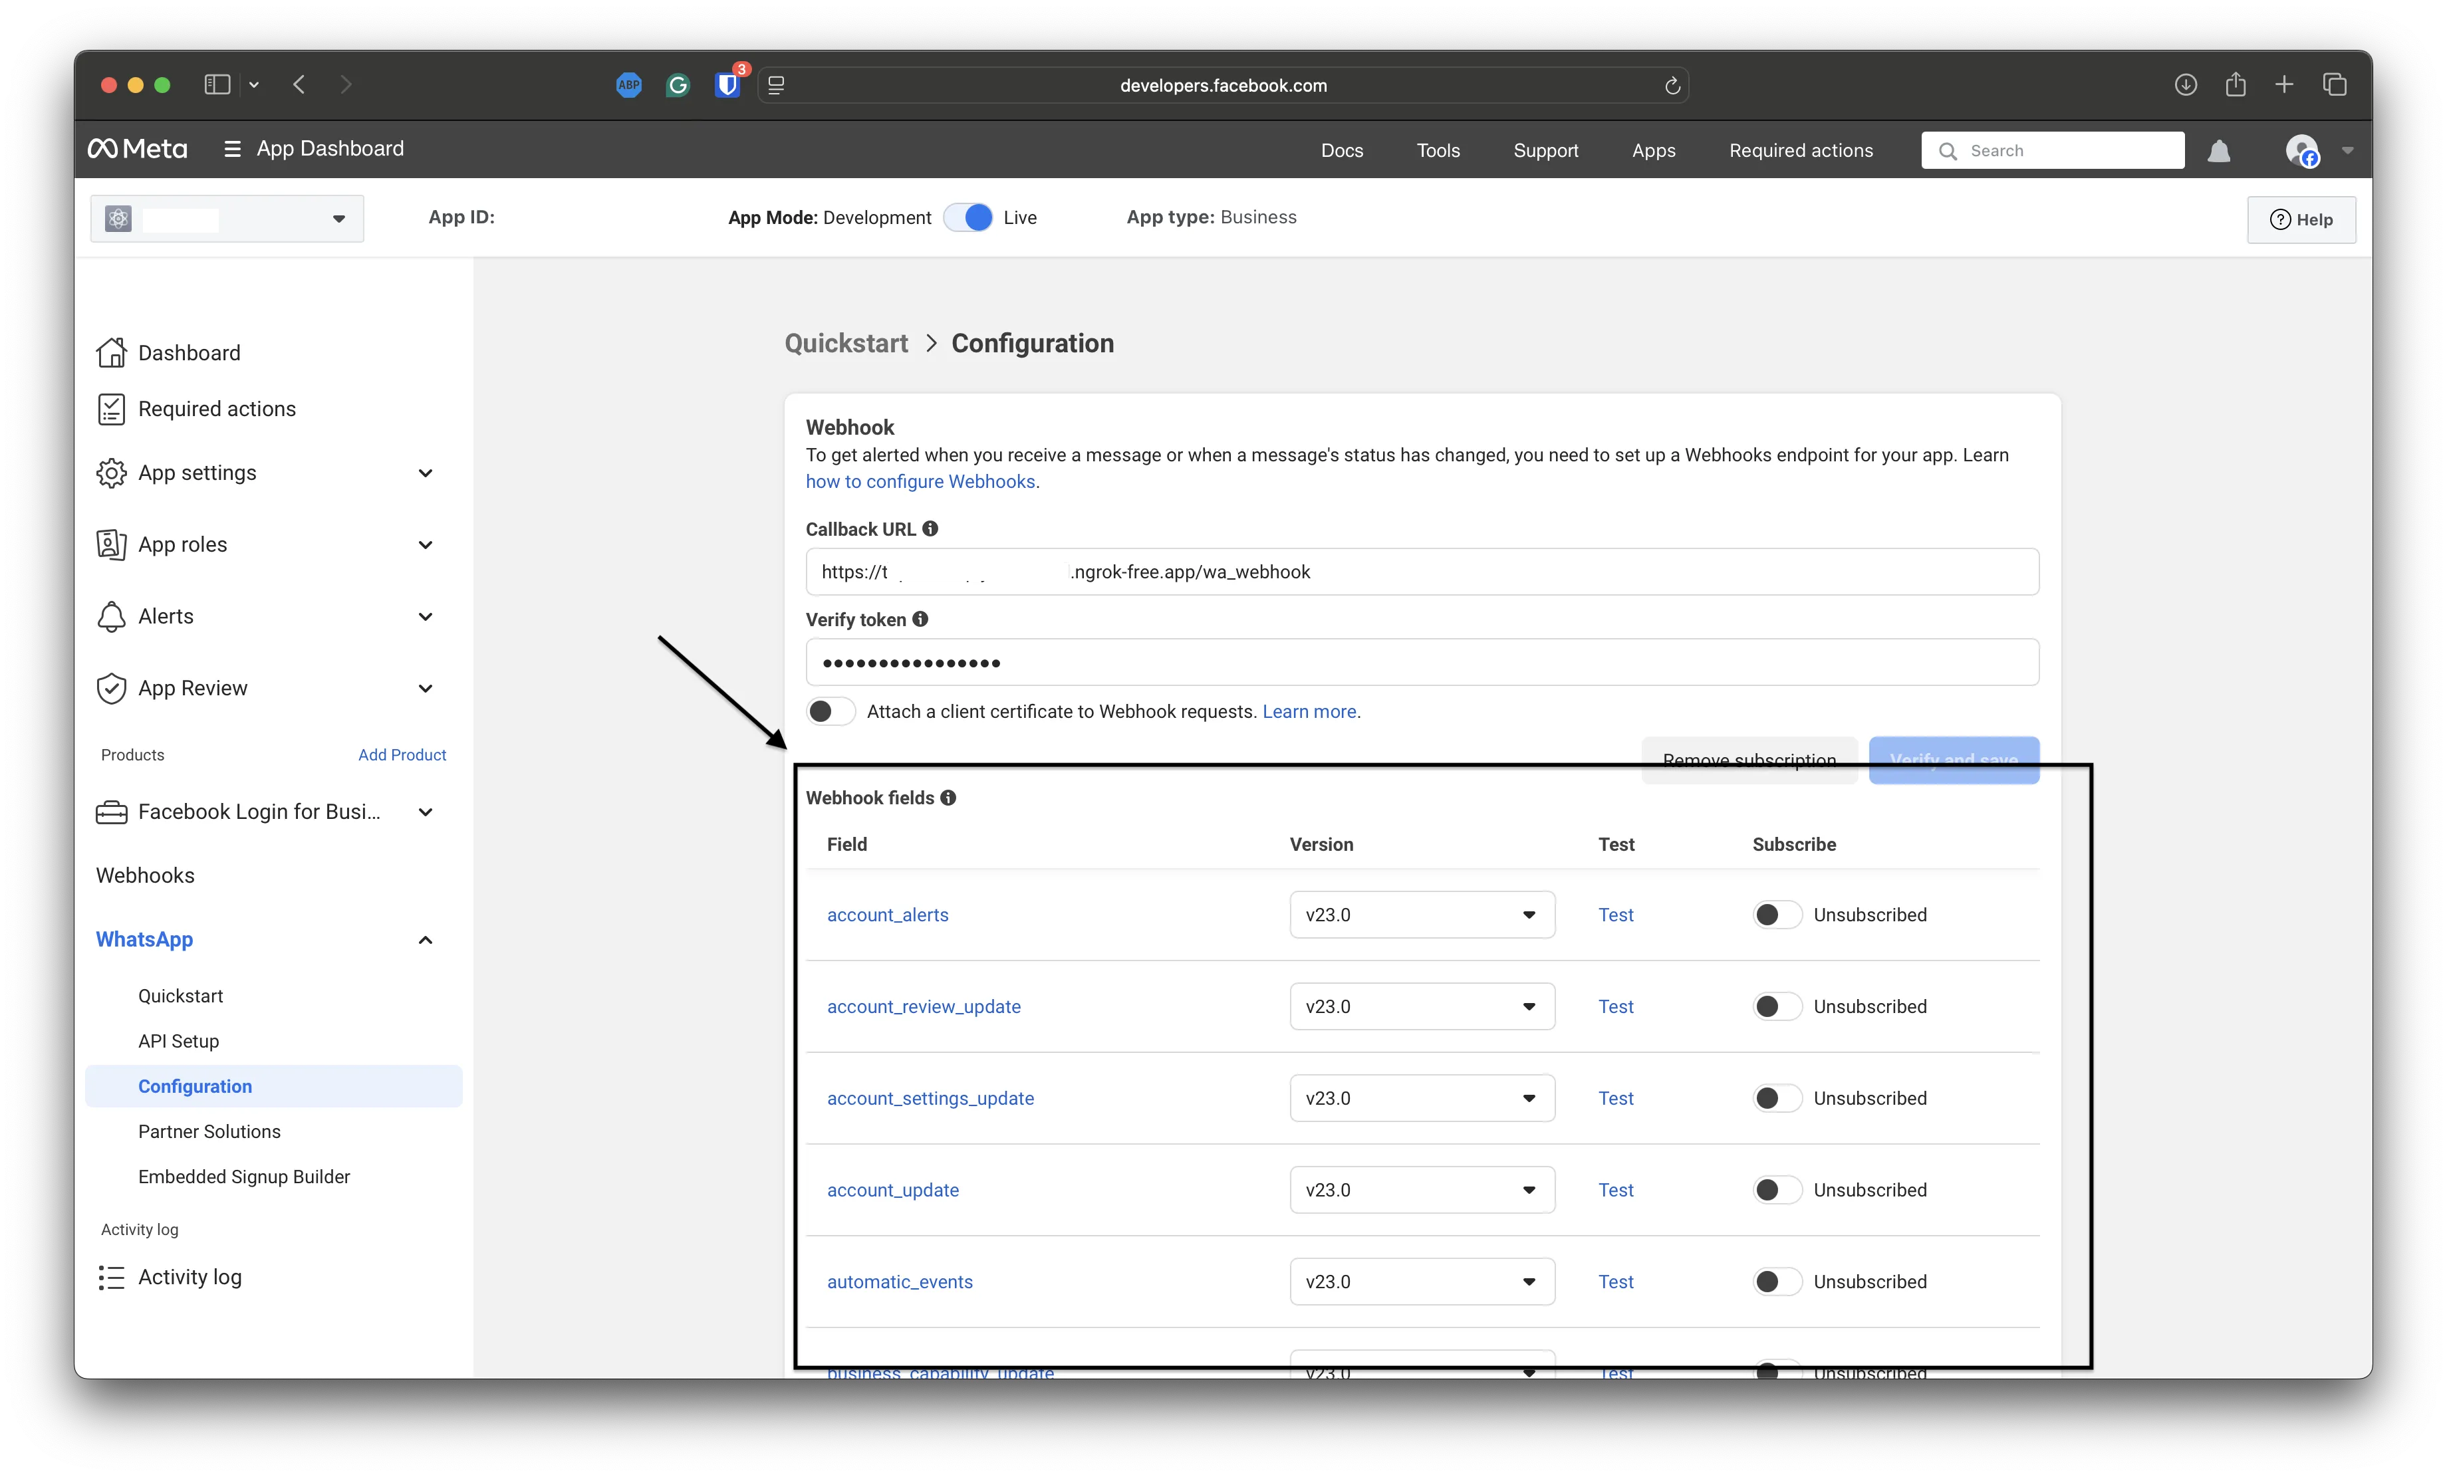Expand Facebook Login for Business section
Viewport: 2447px width, 1477px height.
[425, 812]
